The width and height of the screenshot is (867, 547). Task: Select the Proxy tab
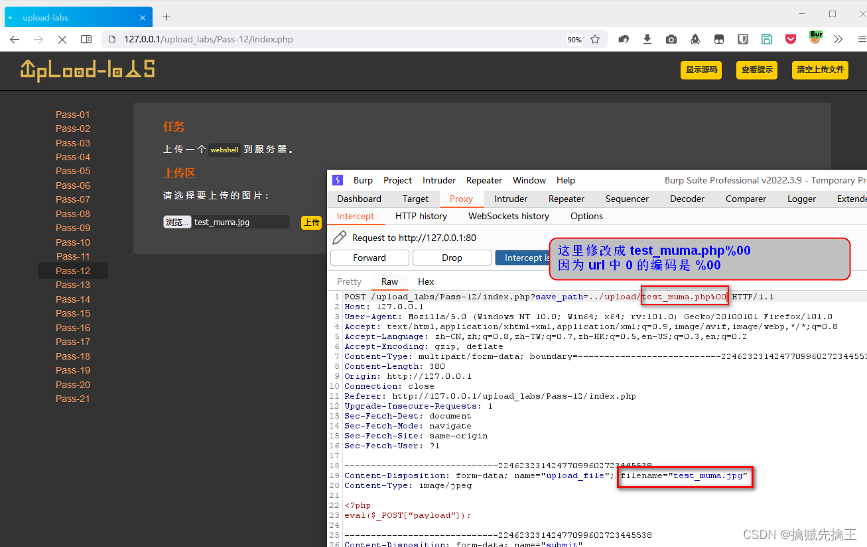click(462, 199)
